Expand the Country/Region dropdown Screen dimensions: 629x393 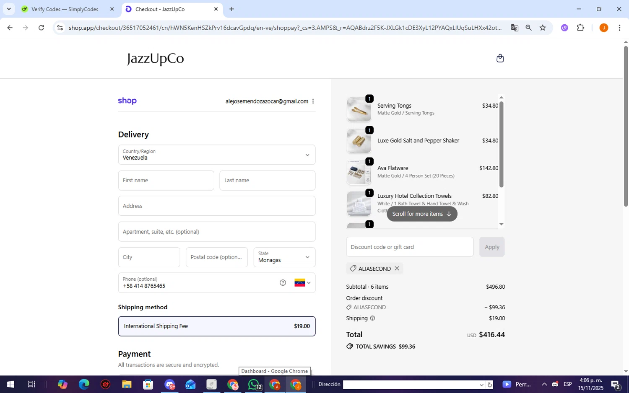point(217,155)
